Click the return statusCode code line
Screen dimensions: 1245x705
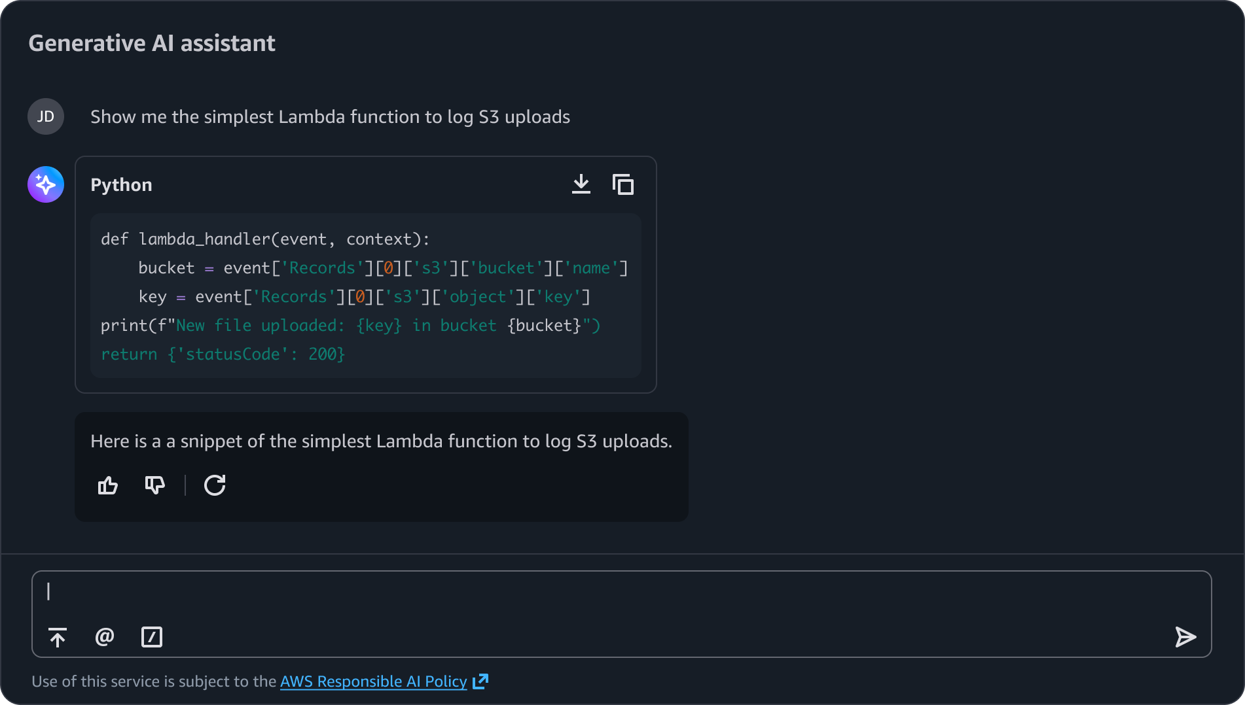tap(223, 354)
